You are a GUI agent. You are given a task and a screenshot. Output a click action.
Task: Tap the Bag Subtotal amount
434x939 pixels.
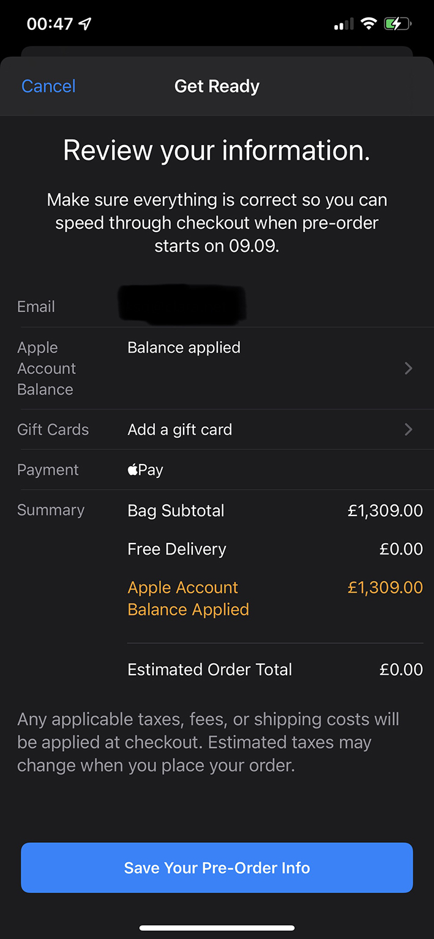pyautogui.click(x=385, y=511)
